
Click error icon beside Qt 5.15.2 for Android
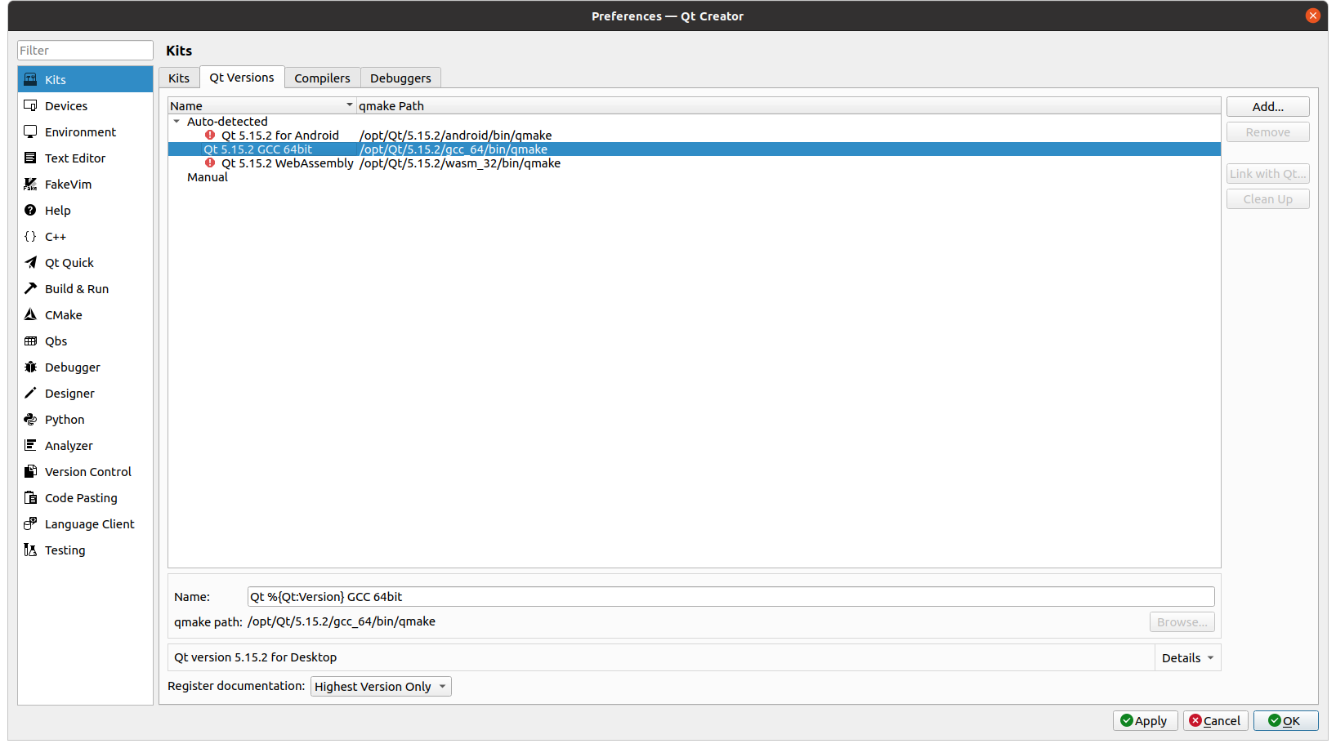210,136
